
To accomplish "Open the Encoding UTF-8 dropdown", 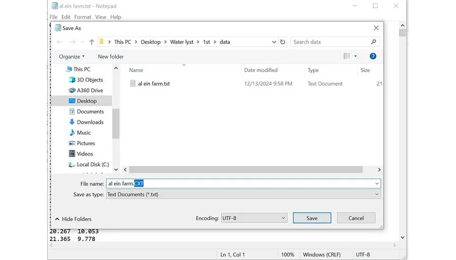I will (254, 218).
